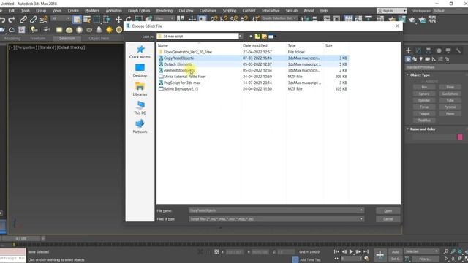The height and width of the screenshot is (263, 468).
Task: Open the Select by Name list
Action: point(87,20)
